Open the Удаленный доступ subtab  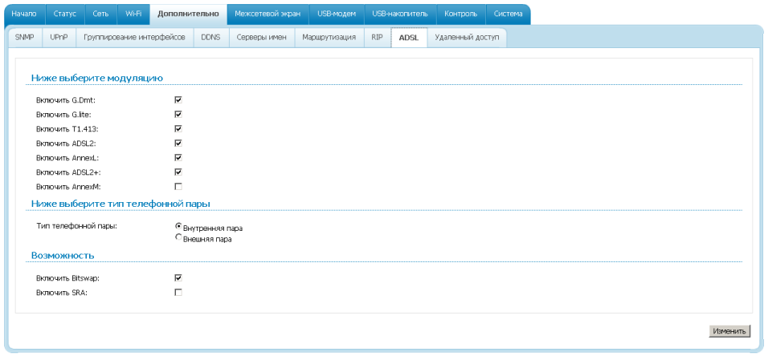coord(467,38)
